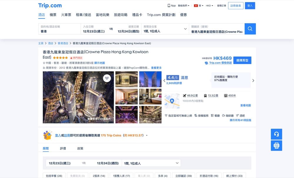The height and width of the screenshot is (178, 294).
Task: Open the floating App download icon
Action: click(x=276, y=145)
